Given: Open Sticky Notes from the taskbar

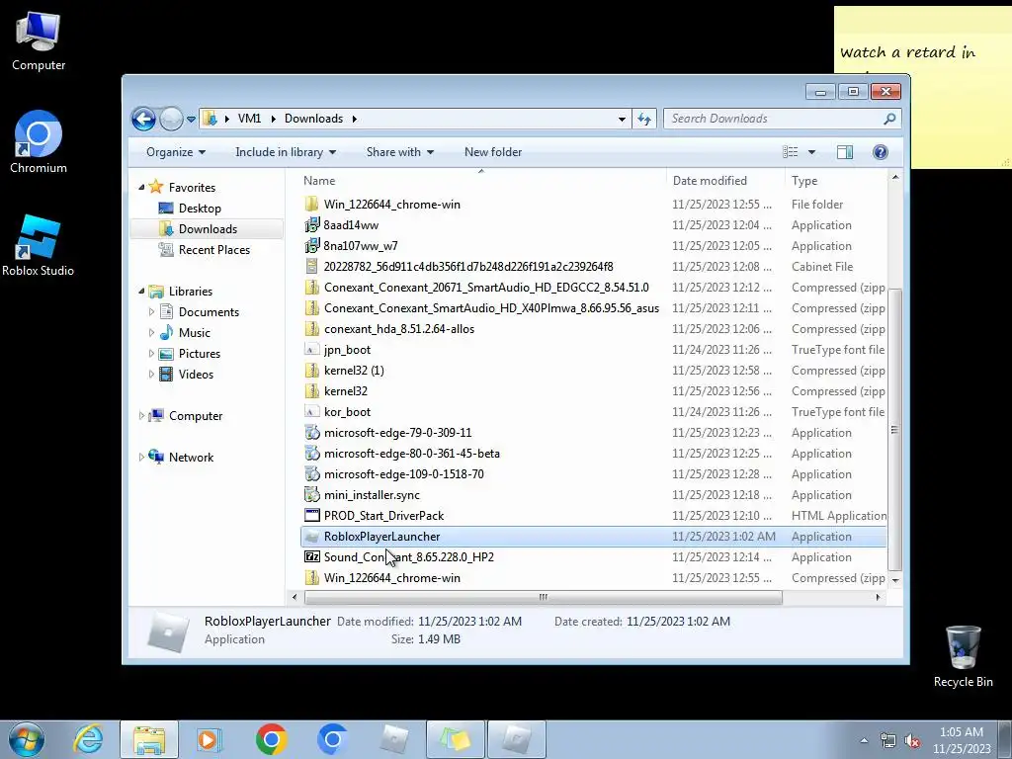Looking at the screenshot, I should coord(455,739).
